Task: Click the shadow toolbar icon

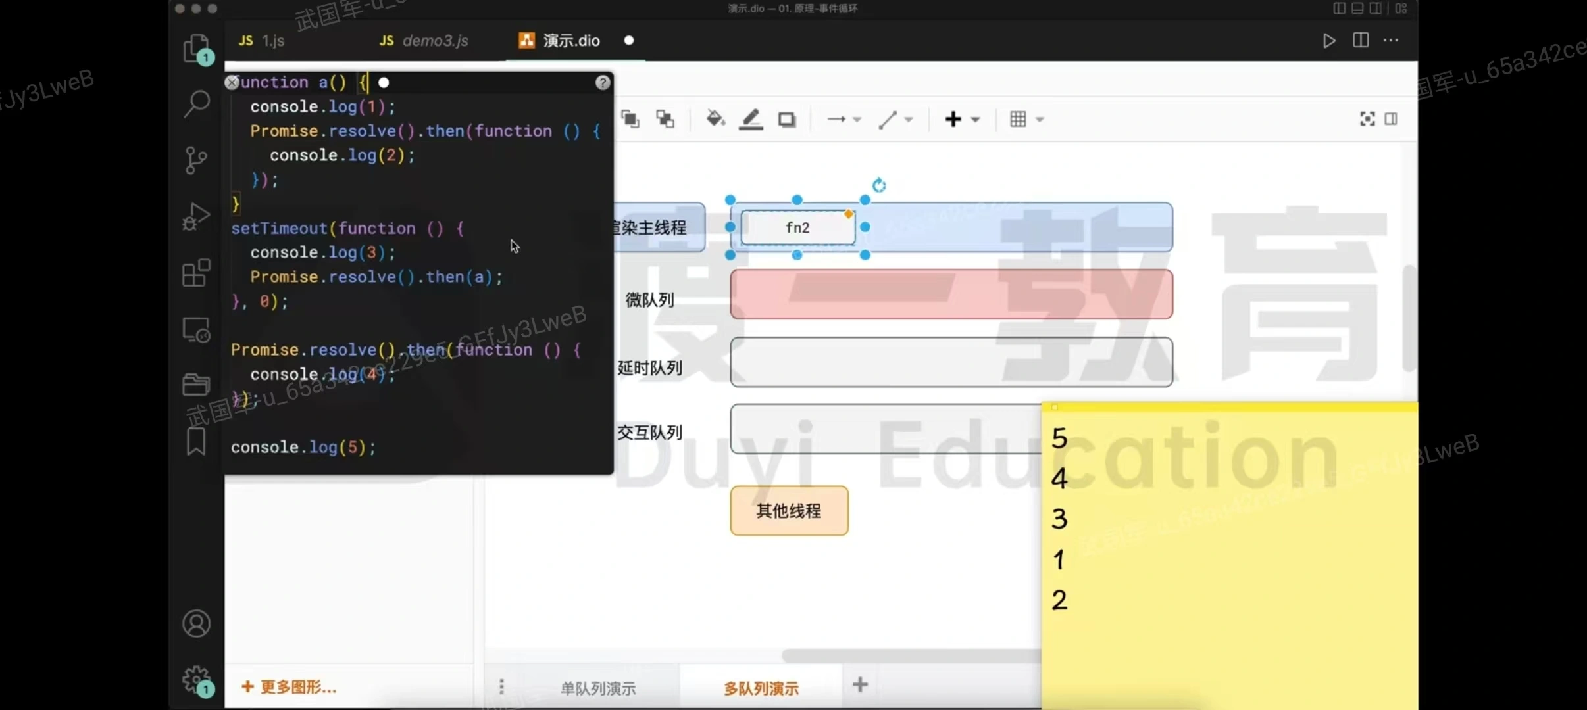Action: point(787,119)
